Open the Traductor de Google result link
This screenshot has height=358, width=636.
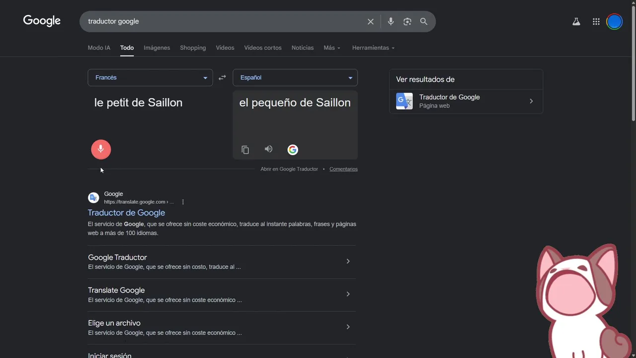[x=126, y=213]
